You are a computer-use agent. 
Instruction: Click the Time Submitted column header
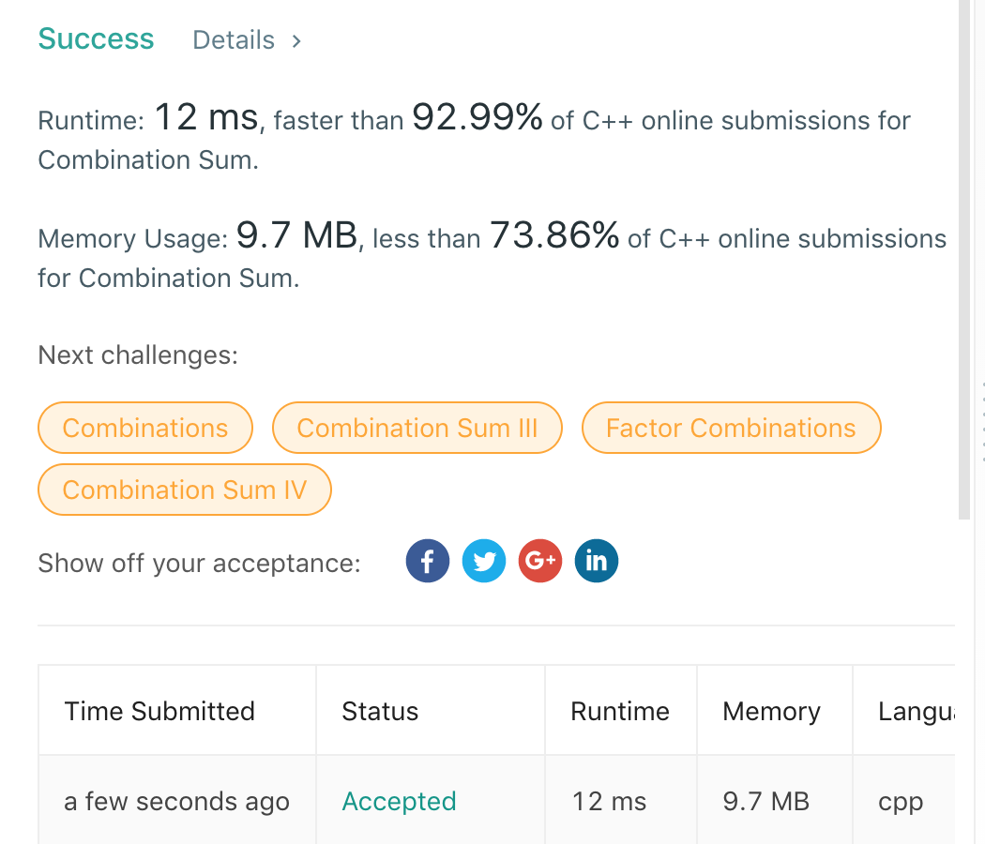click(159, 711)
